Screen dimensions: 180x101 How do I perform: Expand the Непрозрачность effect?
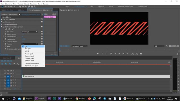pos(1,22)
